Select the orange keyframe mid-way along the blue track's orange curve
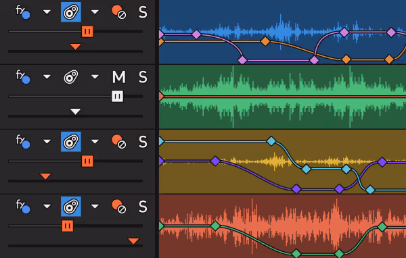This screenshot has height=258, width=406. pos(265,41)
